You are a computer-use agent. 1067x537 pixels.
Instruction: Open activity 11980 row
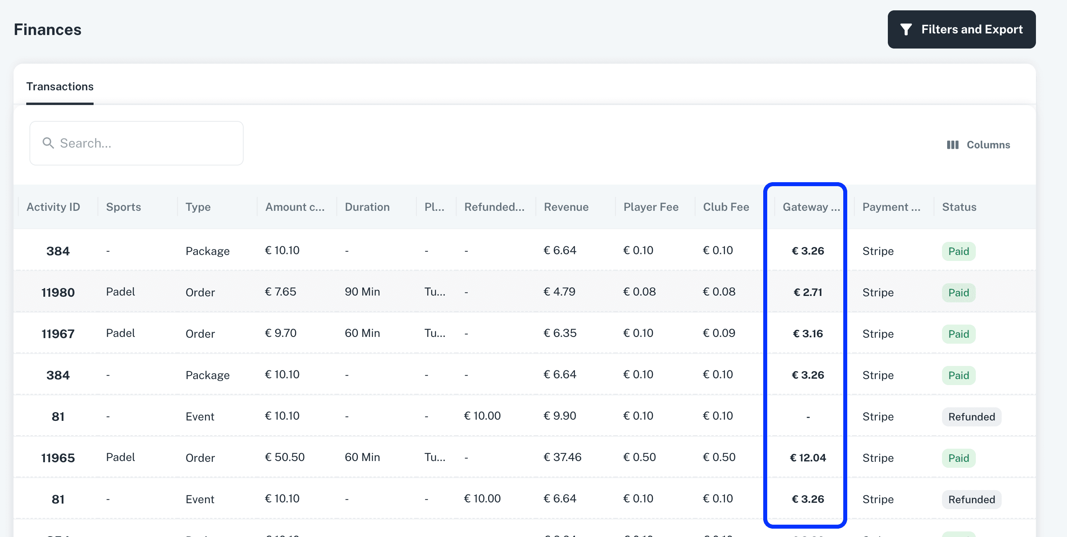tap(58, 292)
